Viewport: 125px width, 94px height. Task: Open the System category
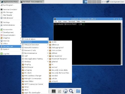[x=11, y=49]
